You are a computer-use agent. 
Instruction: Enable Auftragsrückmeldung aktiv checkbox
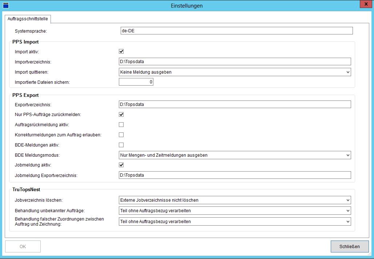tap(121, 125)
